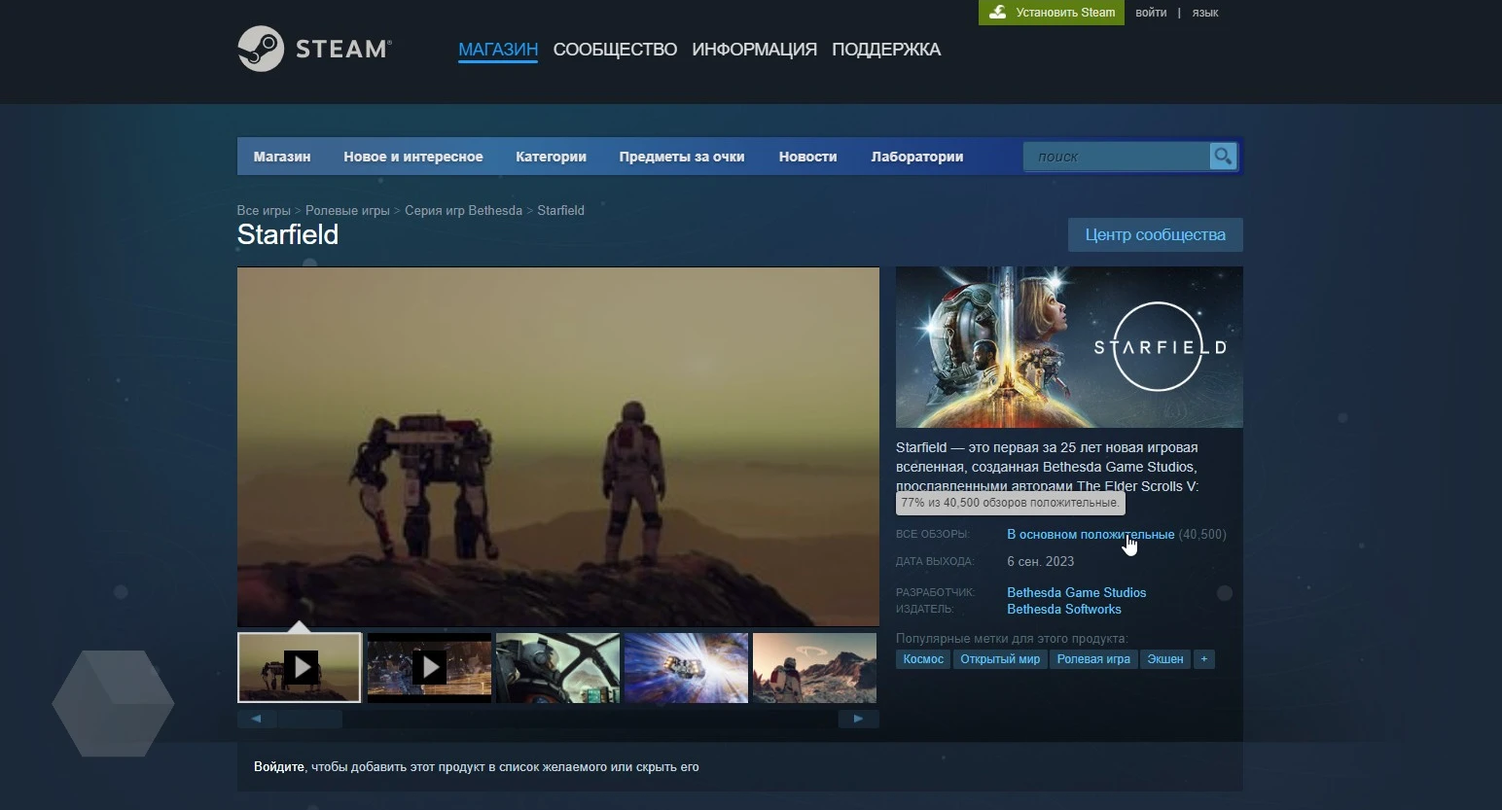
Task: Click the Starfield page title
Action: (x=288, y=234)
